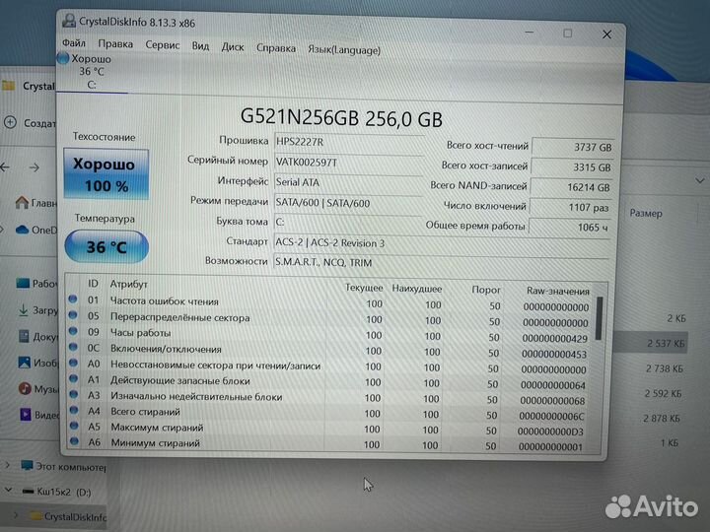Click the Создать plus icon in Explorer
Viewport: 710px width, 532px height.
(10, 122)
